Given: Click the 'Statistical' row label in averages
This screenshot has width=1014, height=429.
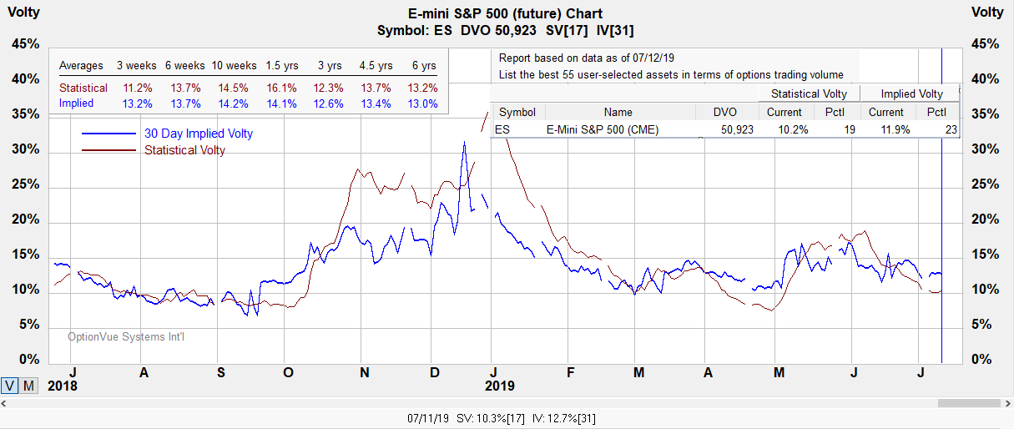Looking at the screenshot, I should (83, 88).
